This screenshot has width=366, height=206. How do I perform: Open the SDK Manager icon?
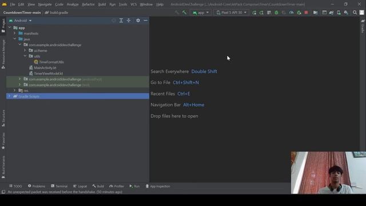(x=346, y=13)
